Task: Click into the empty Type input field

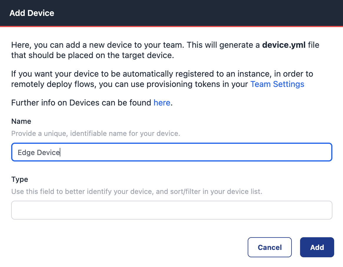Action: coord(171,210)
